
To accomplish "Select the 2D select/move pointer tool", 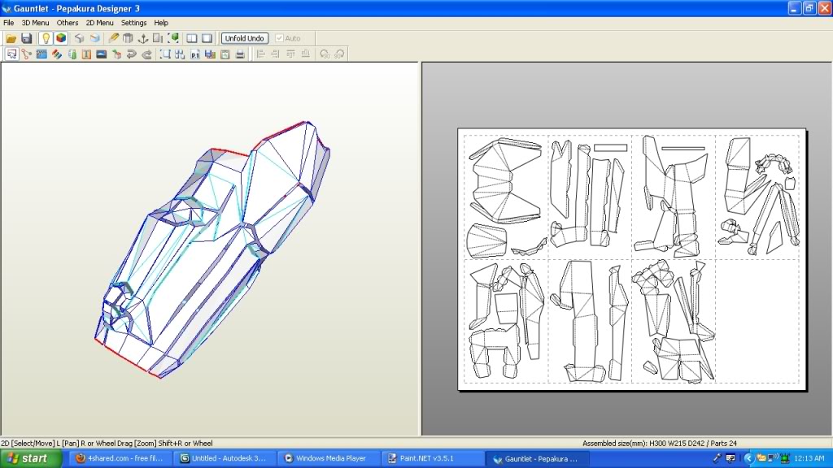I will (11, 54).
